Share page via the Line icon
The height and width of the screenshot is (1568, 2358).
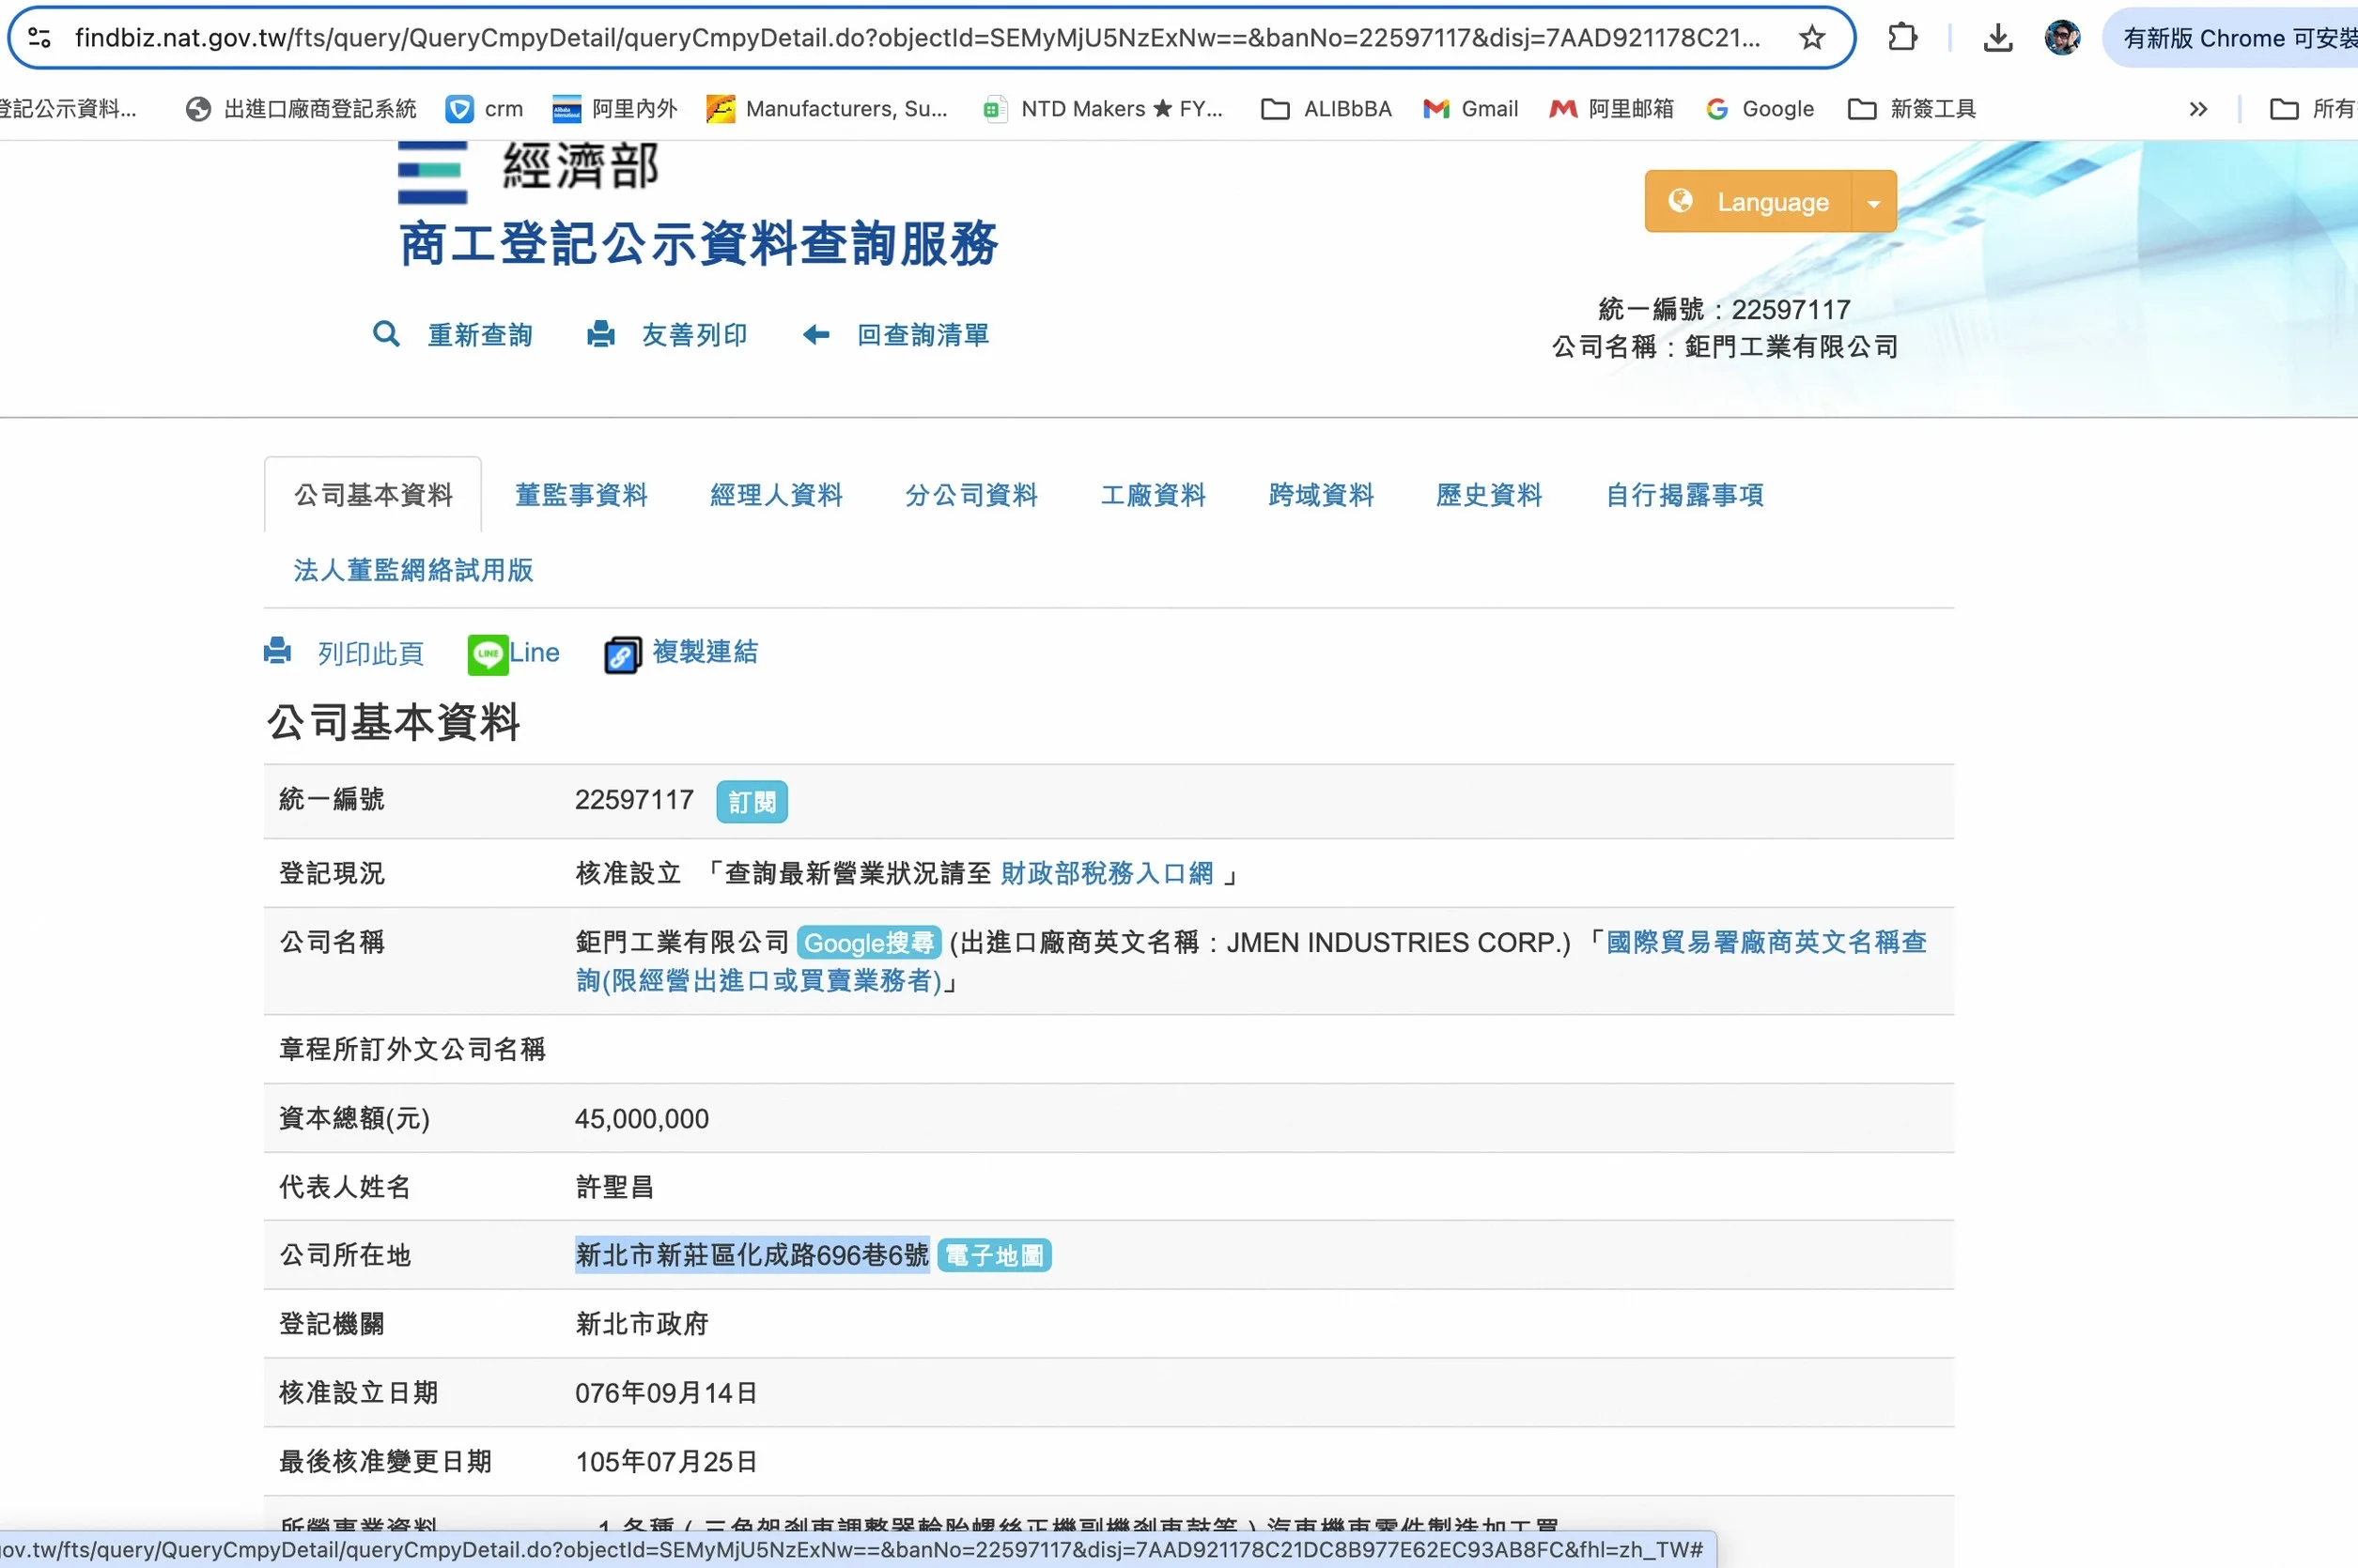pos(489,654)
